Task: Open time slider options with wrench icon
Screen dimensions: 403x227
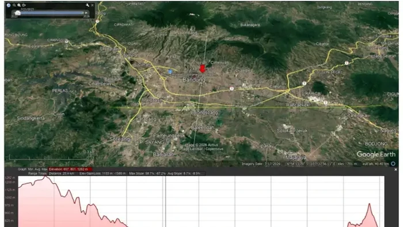Action: click(x=88, y=5)
